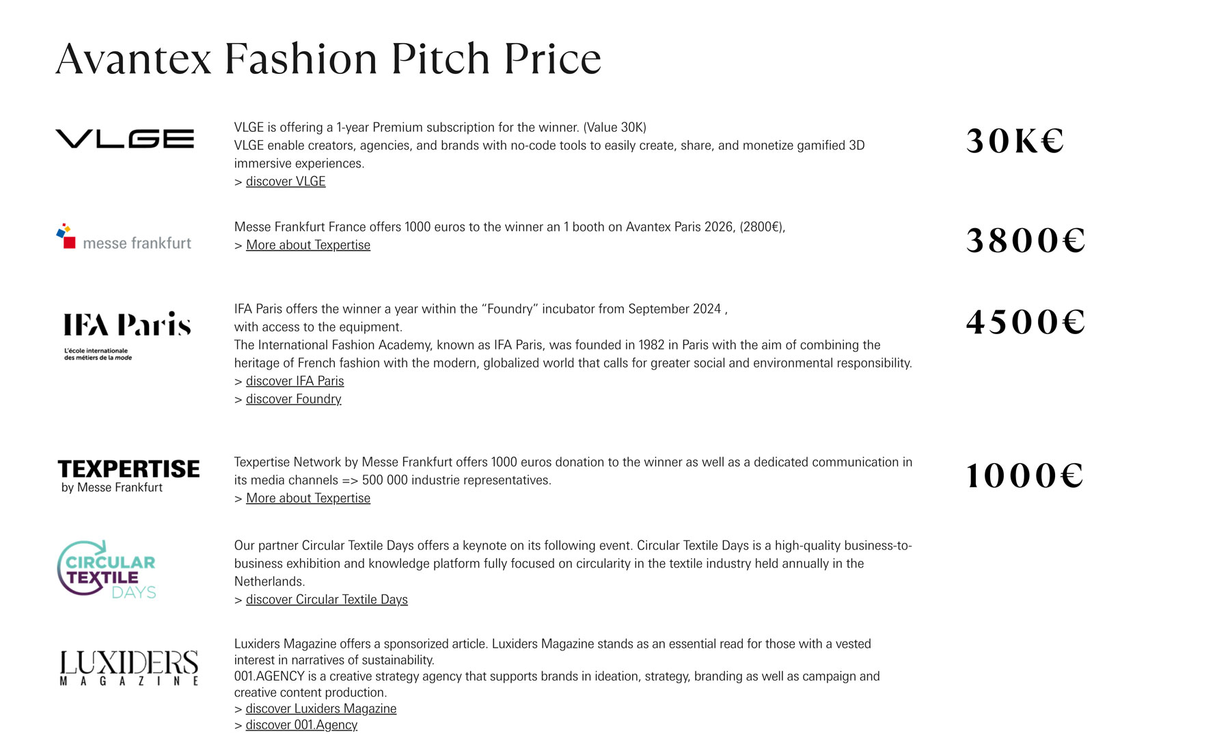
Task: Follow the discover 001.Agency link
Action: (301, 725)
